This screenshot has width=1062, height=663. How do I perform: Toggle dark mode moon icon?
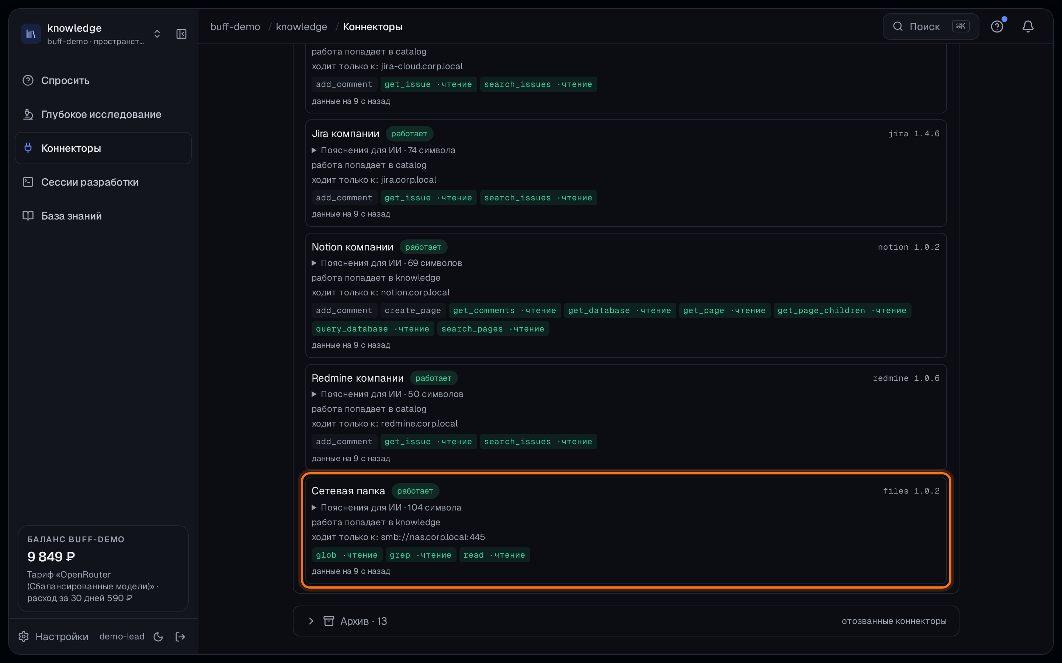point(159,637)
